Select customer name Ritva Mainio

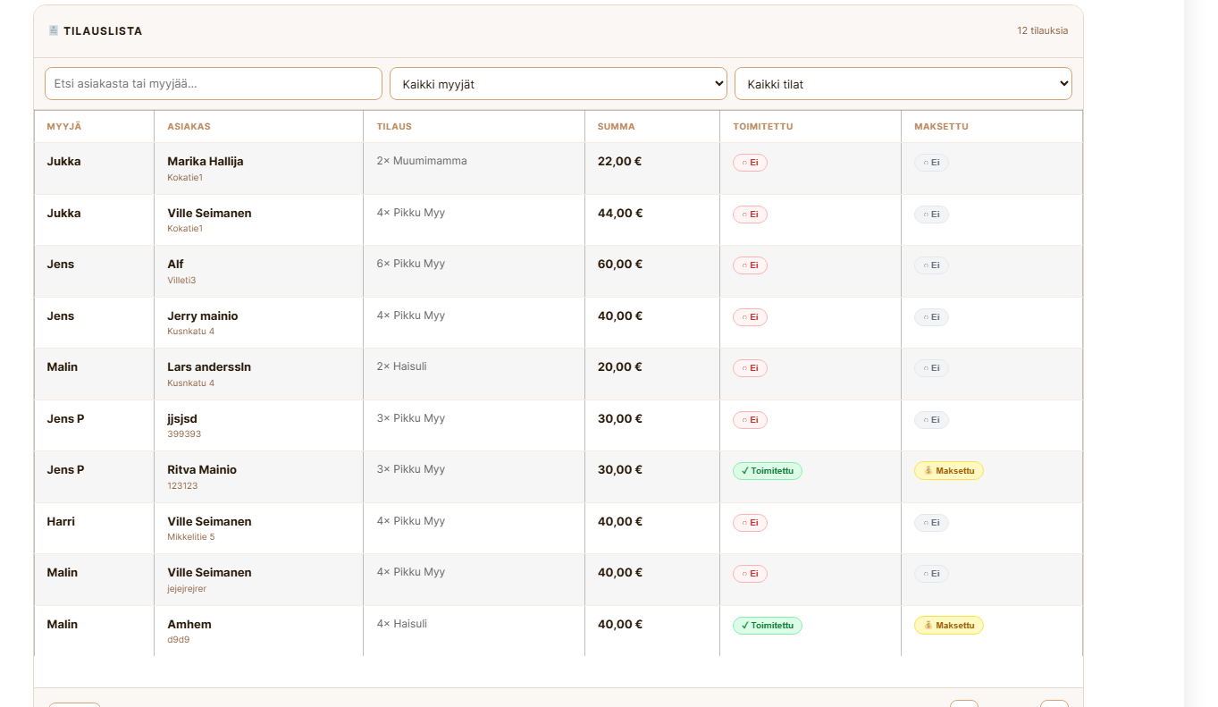click(202, 470)
